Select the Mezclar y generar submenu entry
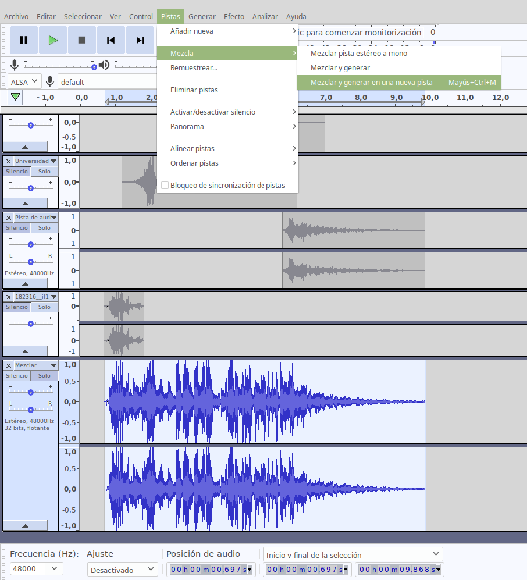The image size is (527, 580). pyautogui.click(x=399, y=68)
